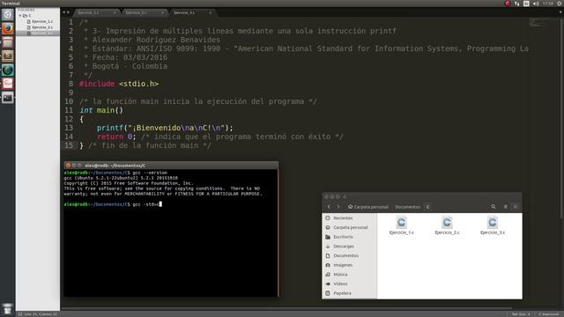Open the Ubuntu Dash search icon

pos(8,15)
